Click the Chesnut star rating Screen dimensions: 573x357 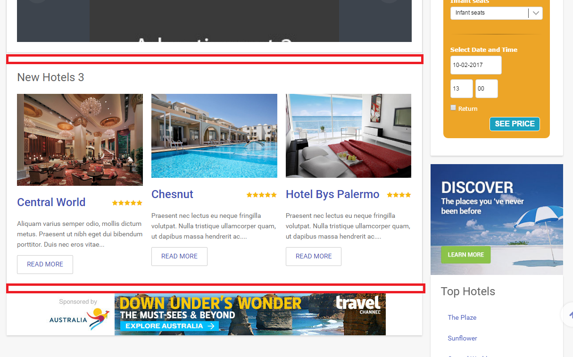coord(262,195)
